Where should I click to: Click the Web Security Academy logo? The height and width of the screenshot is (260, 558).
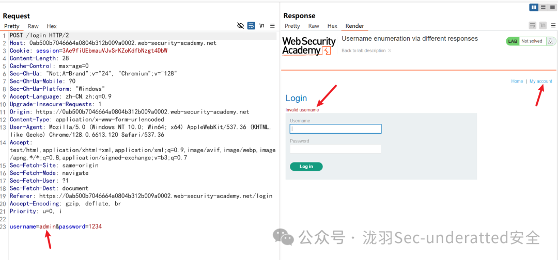(x=309, y=46)
